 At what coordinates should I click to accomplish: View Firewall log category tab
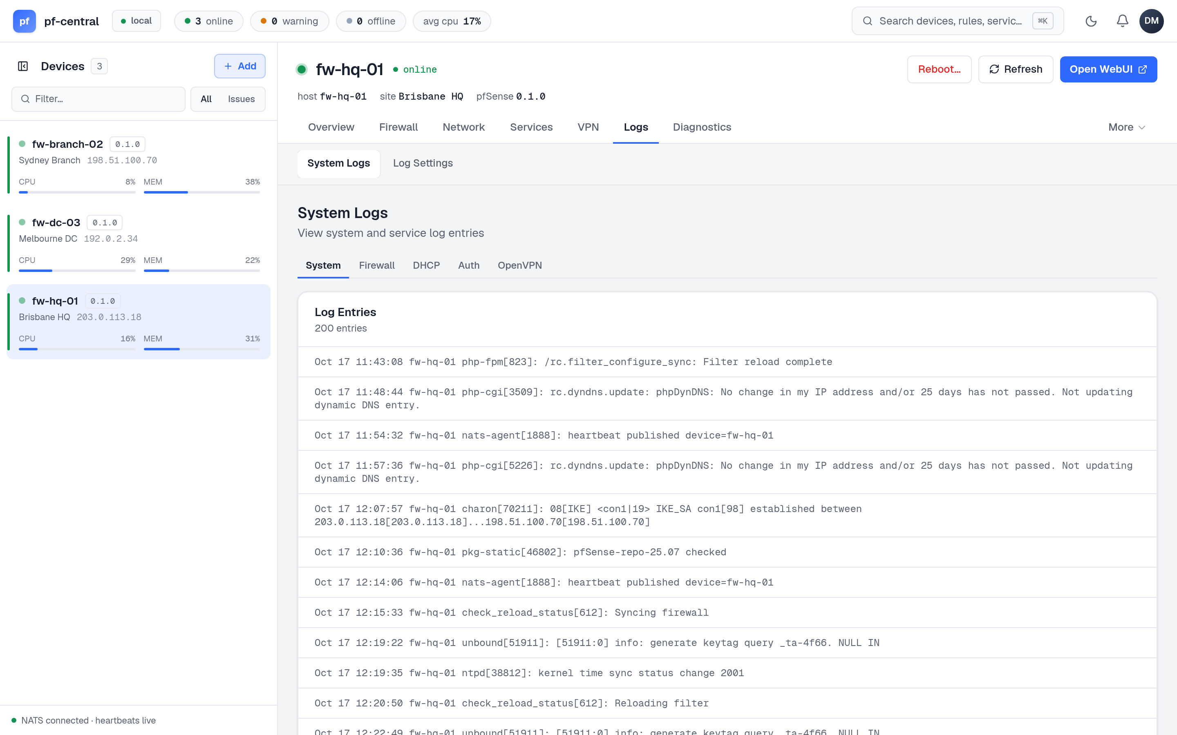pos(376,265)
